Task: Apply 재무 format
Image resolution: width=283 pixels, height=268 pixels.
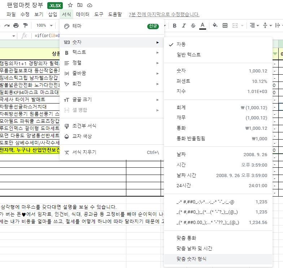Action: [218, 118]
